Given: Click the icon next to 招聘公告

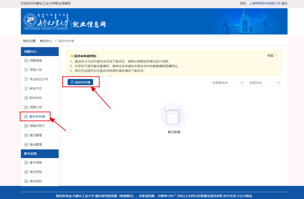Looking at the screenshot, I should [x=26, y=107].
